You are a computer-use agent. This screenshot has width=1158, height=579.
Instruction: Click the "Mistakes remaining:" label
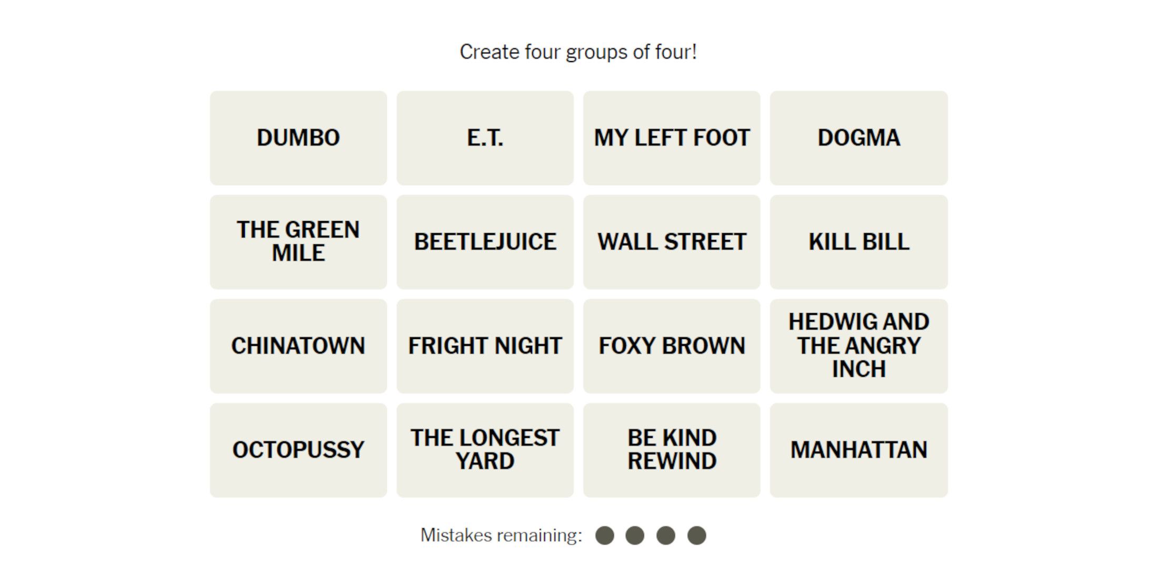501,535
